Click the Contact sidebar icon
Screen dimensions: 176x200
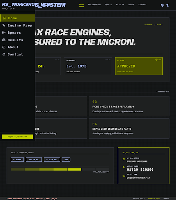click(4, 54)
